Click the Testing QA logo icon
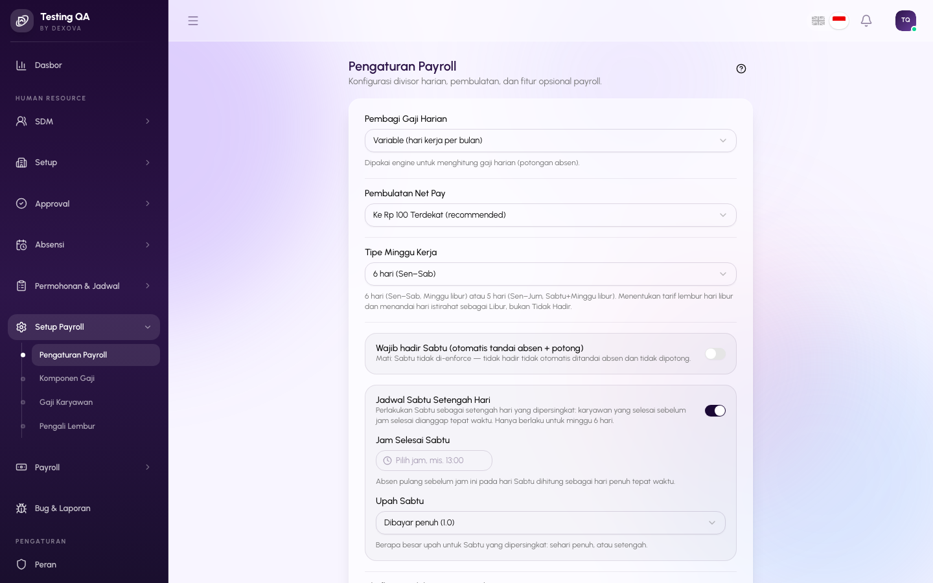933x583 pixels. (22, 21)
